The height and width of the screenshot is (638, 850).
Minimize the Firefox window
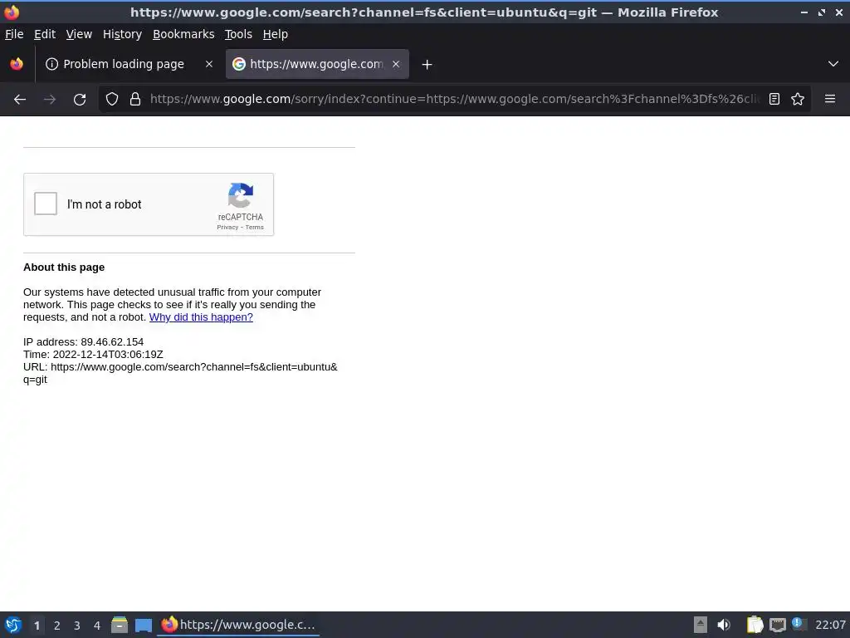pyautogui.click(x=804, y=12)
